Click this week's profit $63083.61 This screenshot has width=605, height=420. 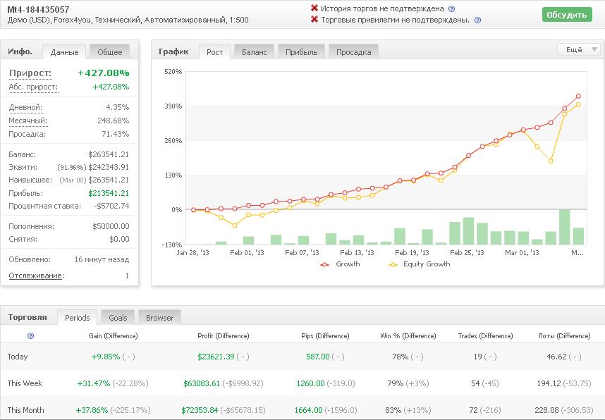[x=202, y=384]
